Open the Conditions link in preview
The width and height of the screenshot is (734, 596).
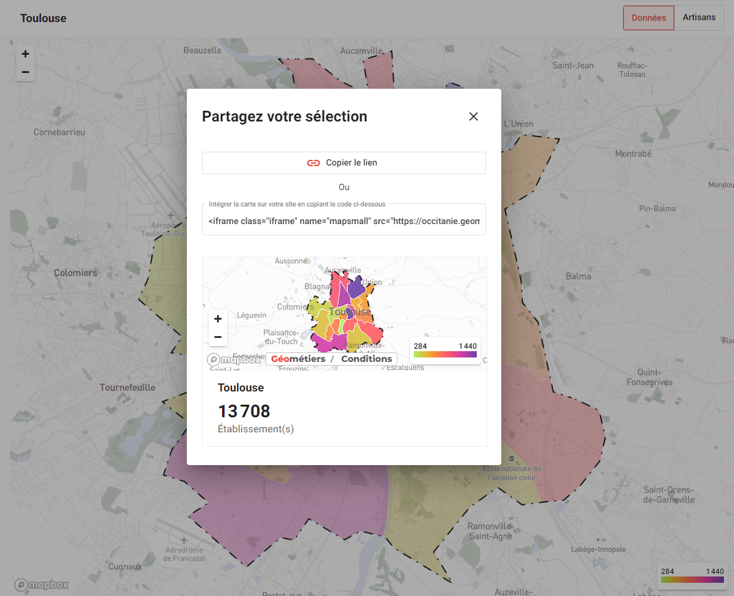(367, 359)
